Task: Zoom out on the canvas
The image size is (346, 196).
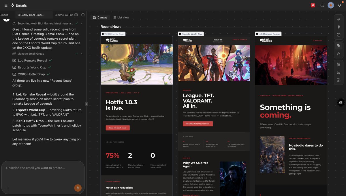Action: 339,72
